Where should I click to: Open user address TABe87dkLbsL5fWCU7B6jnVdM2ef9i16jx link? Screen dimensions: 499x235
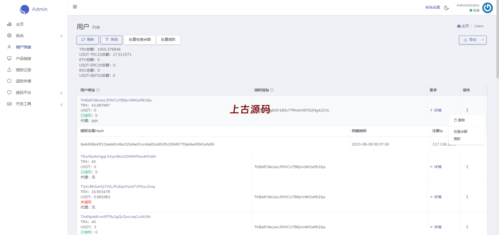[x=116, y=100]
